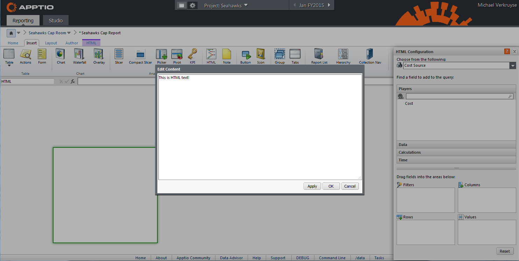The image size is (519, 261).
Task: Open help for HTML Configuration panel
Action: pos(507,51)
